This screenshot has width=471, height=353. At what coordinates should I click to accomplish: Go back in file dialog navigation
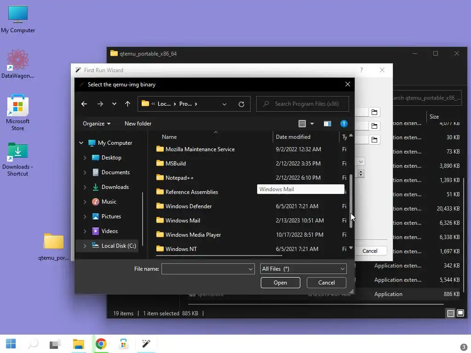click(84, 104)
